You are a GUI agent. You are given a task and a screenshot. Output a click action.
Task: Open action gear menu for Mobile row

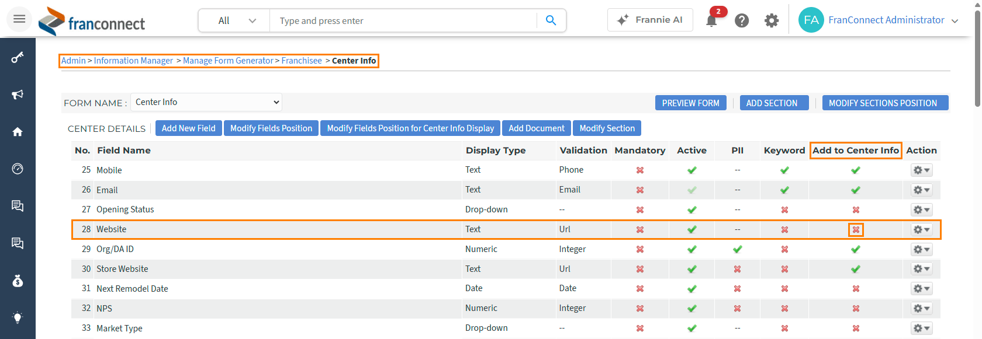click(x=921, y=170)
